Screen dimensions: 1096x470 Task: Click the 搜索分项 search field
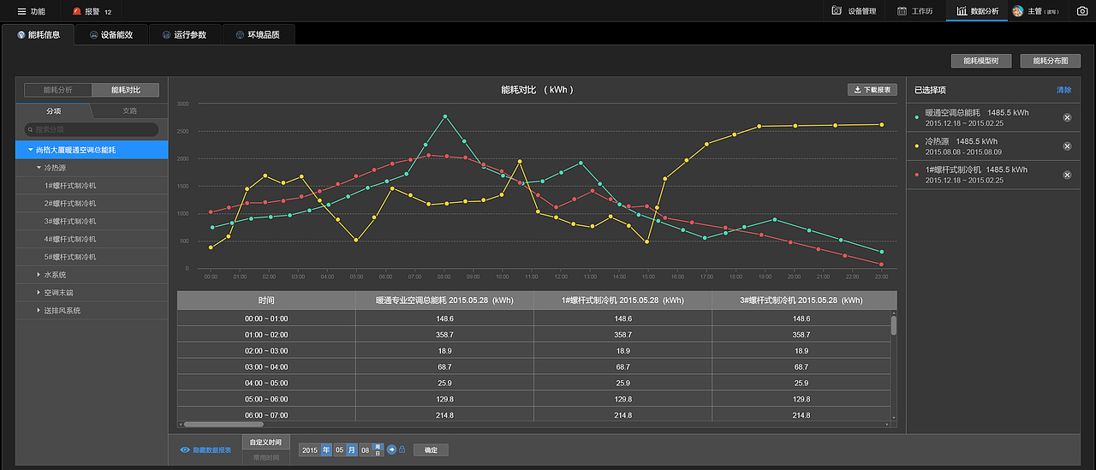coord(92,129)
